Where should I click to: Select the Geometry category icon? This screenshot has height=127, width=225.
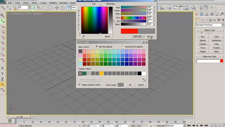pos(198,20)
